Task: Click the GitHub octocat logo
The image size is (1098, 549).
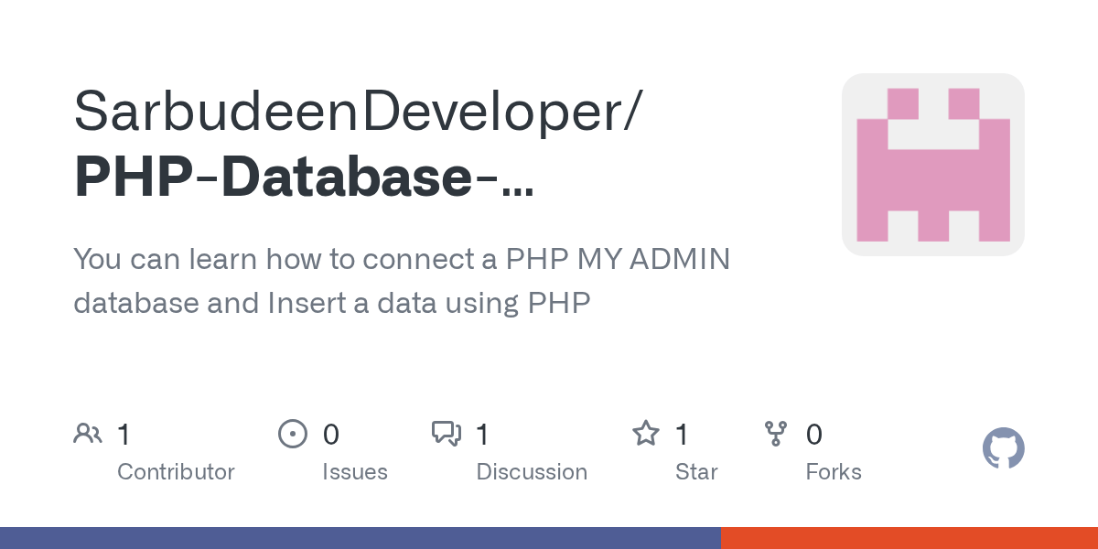Action: coord(1003,449)
